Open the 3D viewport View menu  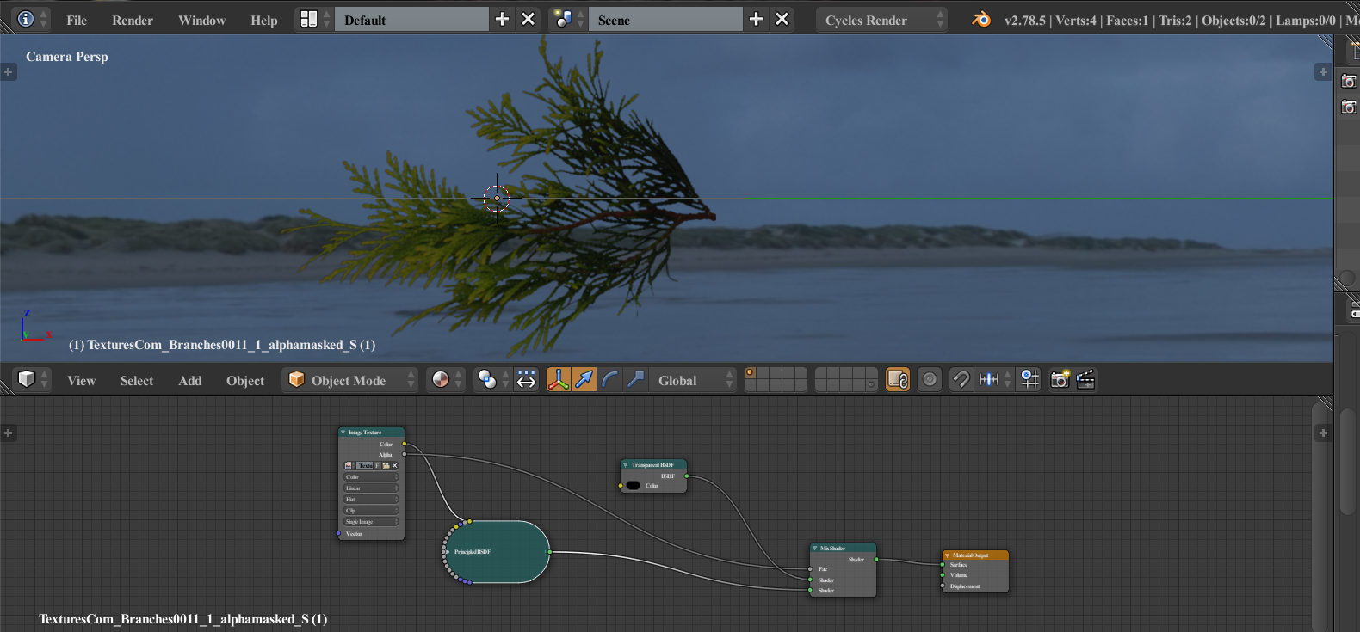tap(82, 380)
